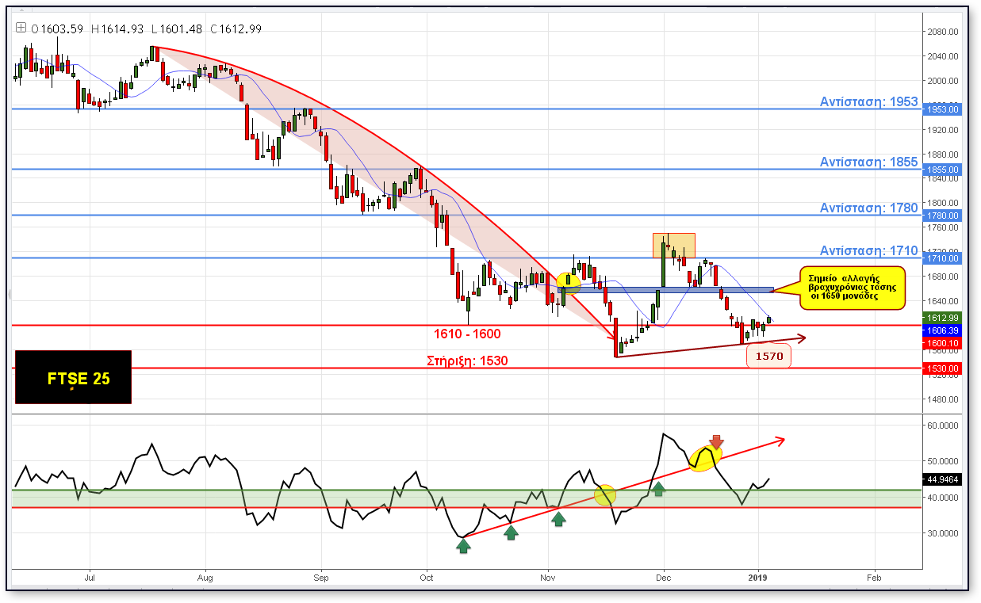Image resolution: width=981 pixels, height=603 pixels.
Task: Click the 1570 price label box
Action: (x=768, y=357)
